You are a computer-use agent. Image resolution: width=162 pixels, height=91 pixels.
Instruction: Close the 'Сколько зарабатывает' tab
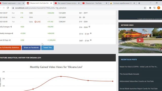[134, 3]
